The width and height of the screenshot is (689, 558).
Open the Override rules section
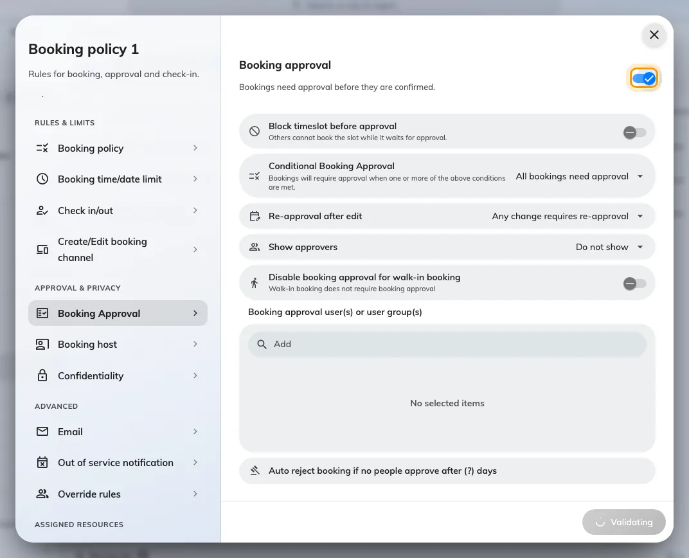click(x=118, y=494)
